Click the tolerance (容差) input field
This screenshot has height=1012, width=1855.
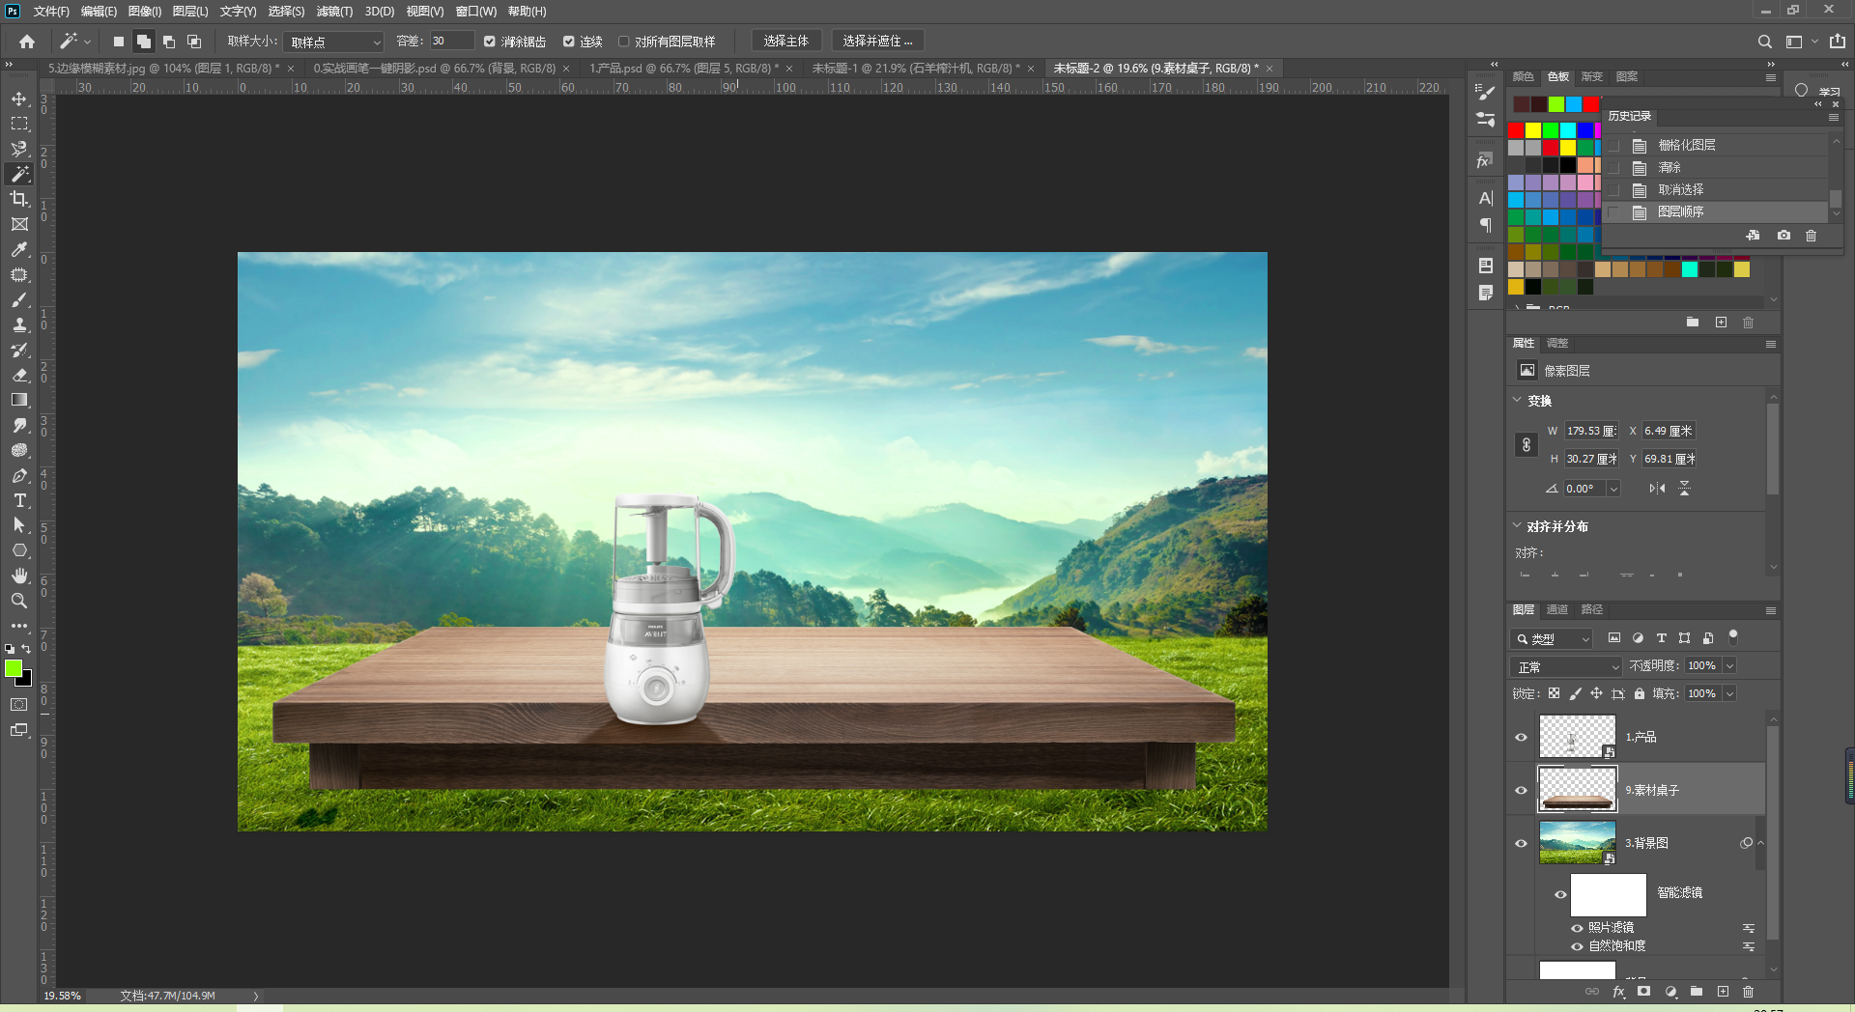[451, 42]
